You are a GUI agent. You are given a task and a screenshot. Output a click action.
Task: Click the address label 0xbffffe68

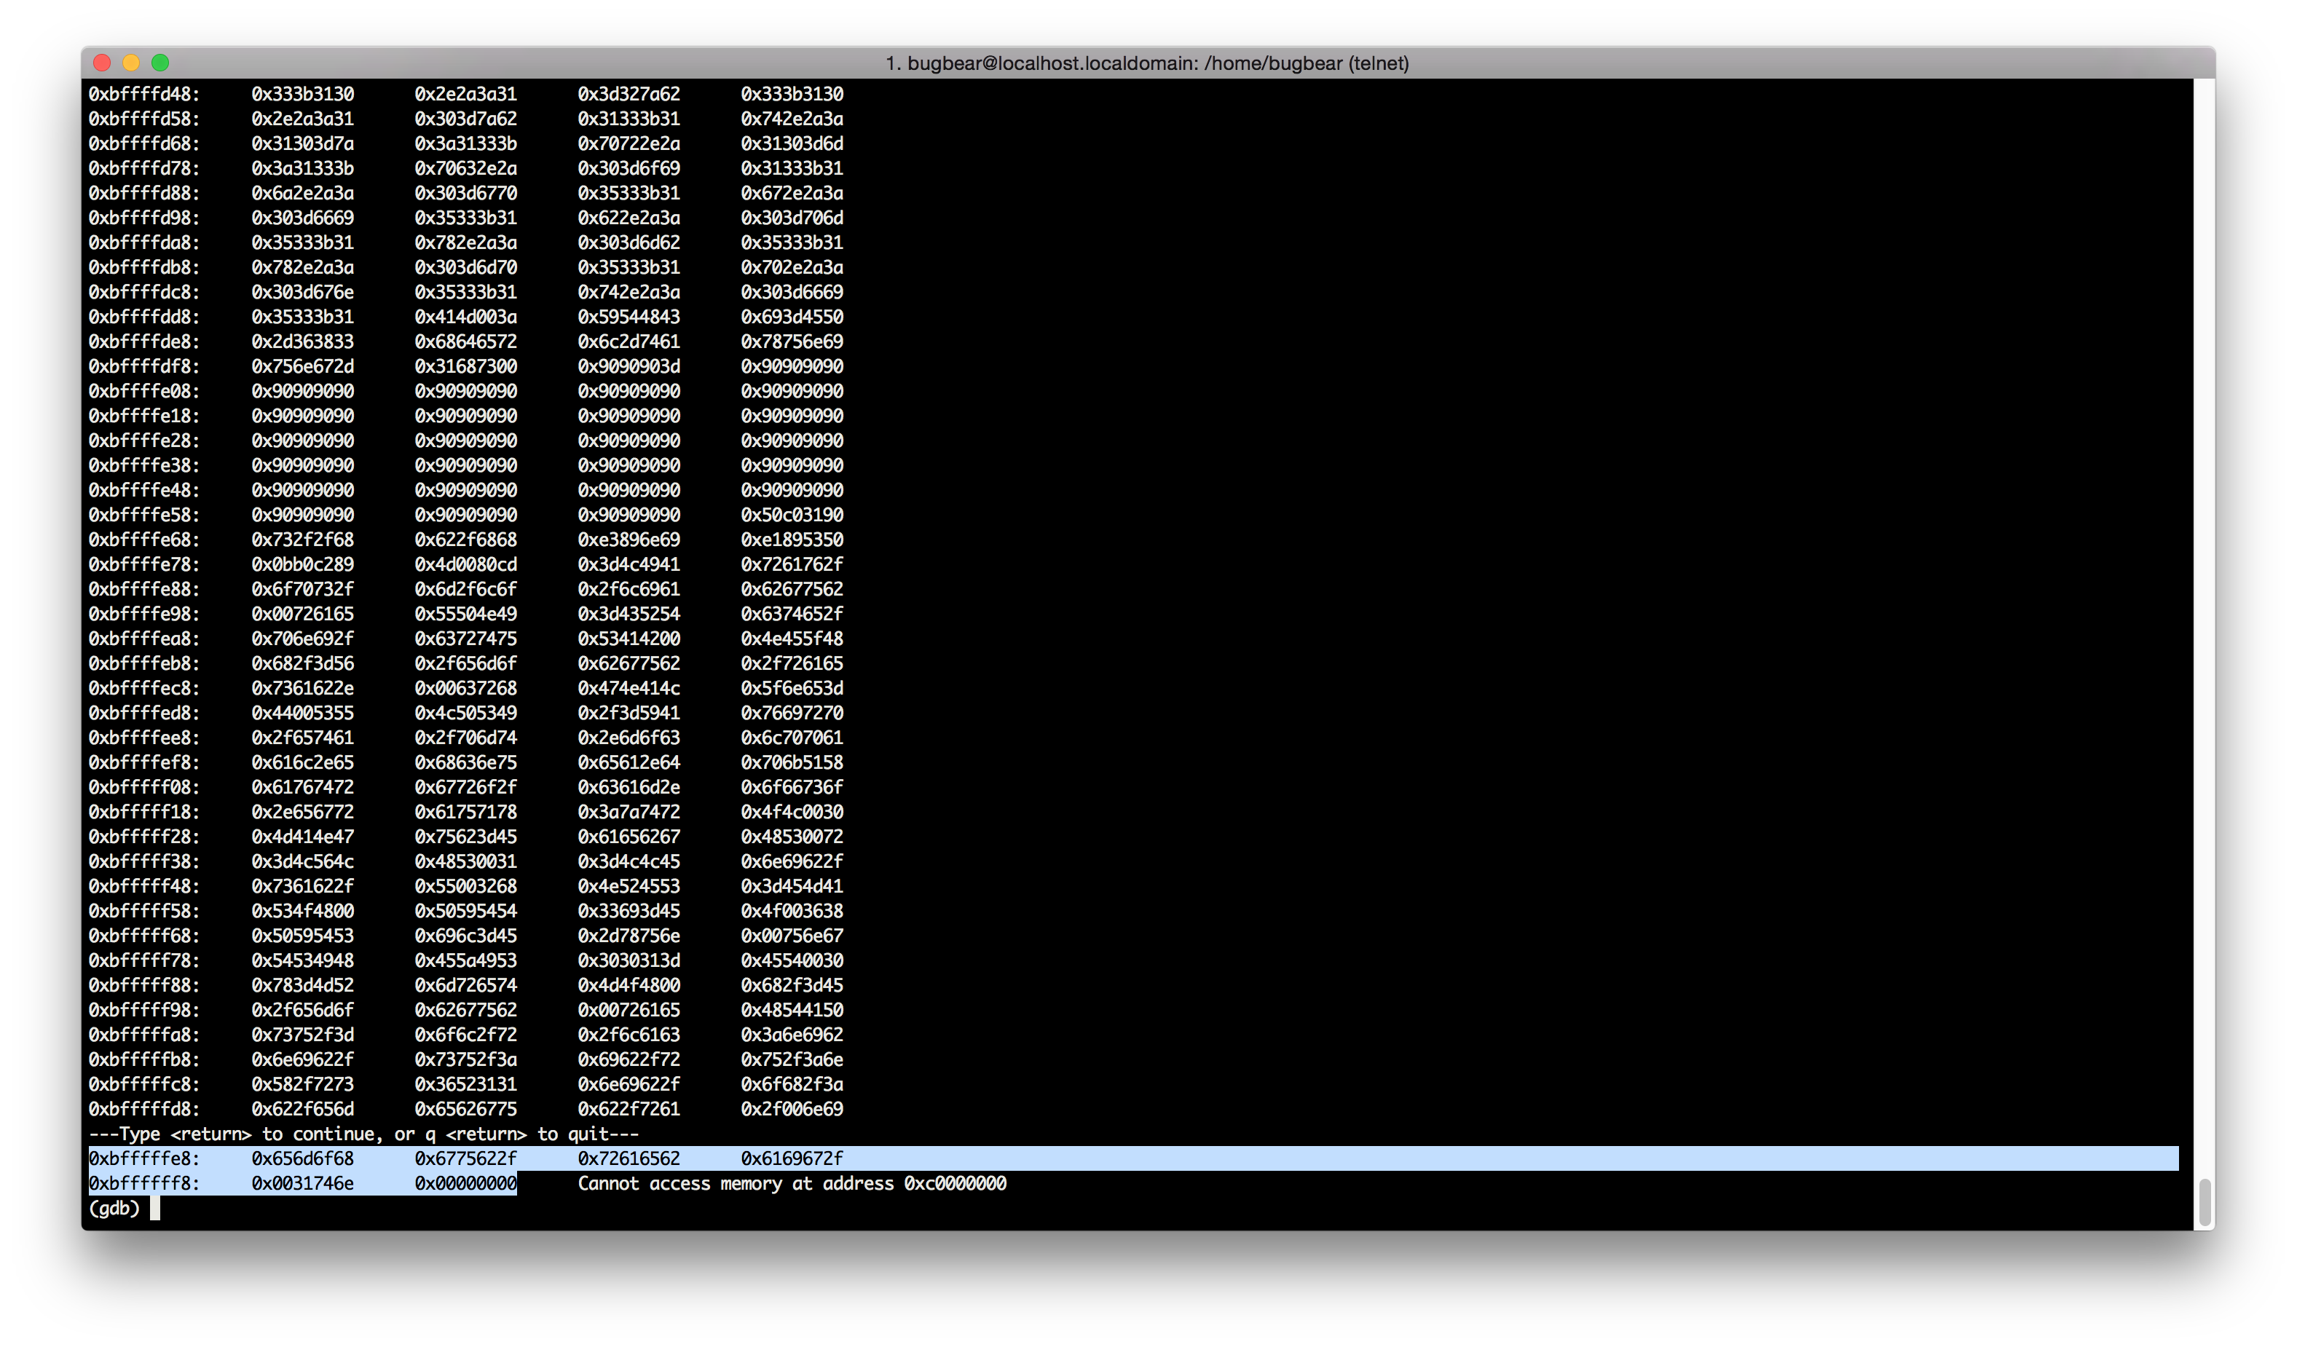point(143,540)
